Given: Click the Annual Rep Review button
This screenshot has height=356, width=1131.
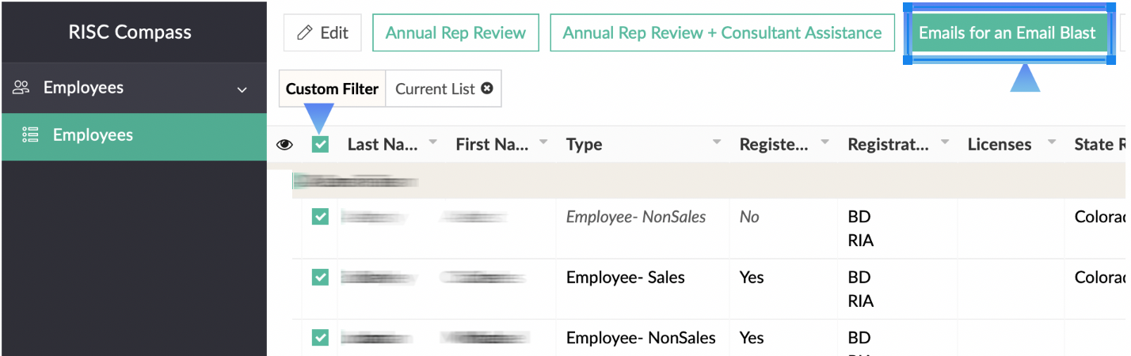Looking at the screenshot, I should click(x=455, y=33).
